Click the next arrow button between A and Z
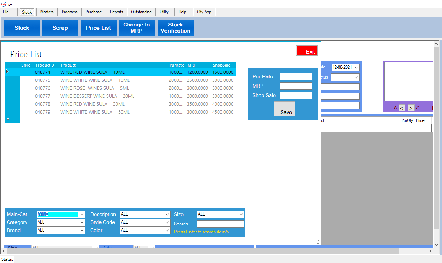 point(411,108)
